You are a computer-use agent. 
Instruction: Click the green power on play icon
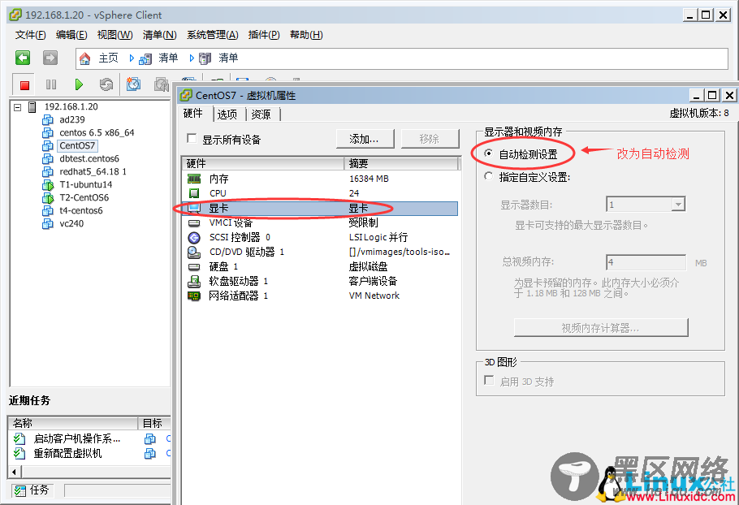(x=79, y=84)
